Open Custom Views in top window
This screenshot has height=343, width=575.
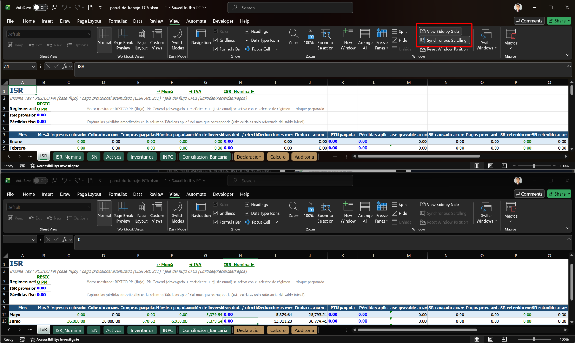157,40
